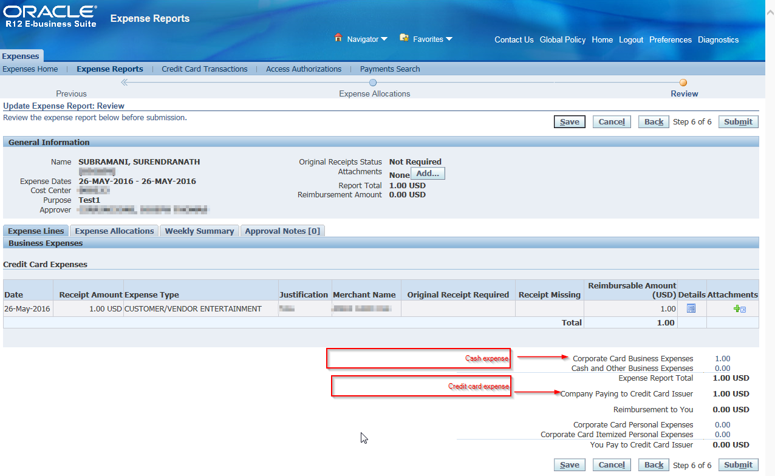
Task: Click the Favorites folder-star icon
Action: pos(403,38)
